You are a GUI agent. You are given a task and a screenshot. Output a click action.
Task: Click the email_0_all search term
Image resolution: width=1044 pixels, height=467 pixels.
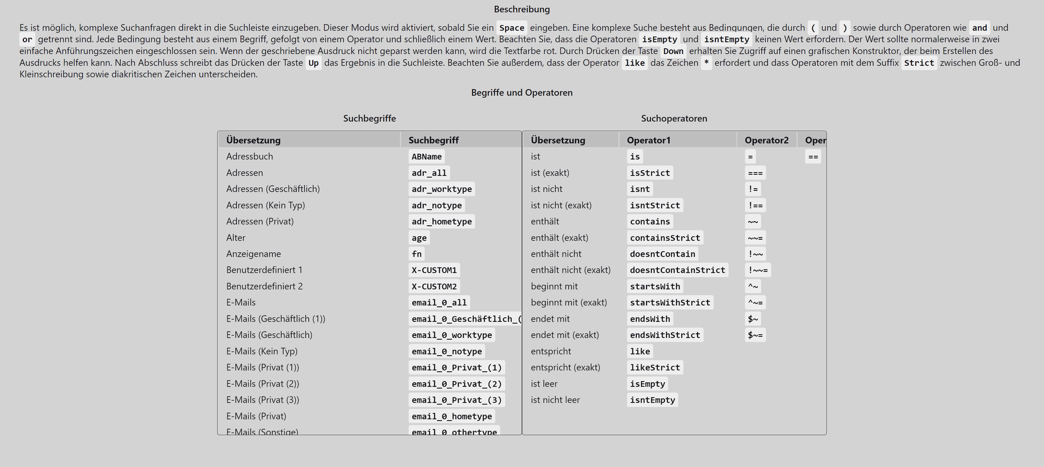439,303
